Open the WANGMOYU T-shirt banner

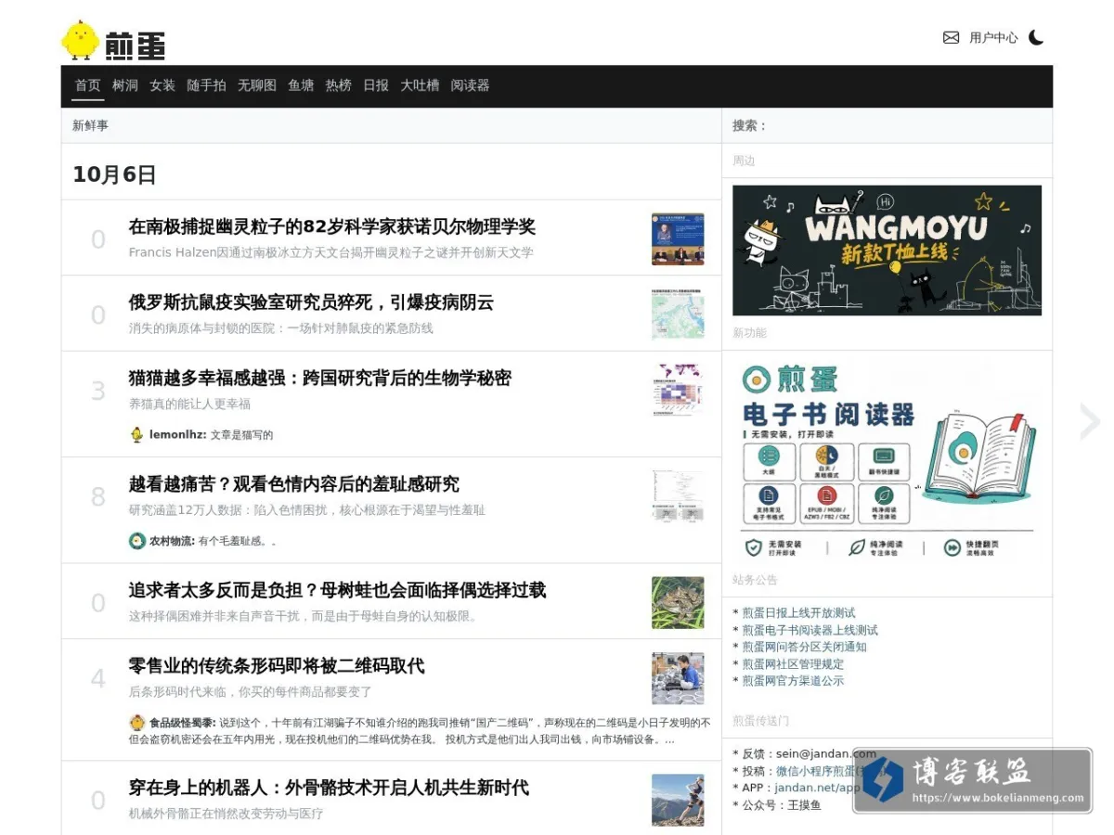pos(887,250)
